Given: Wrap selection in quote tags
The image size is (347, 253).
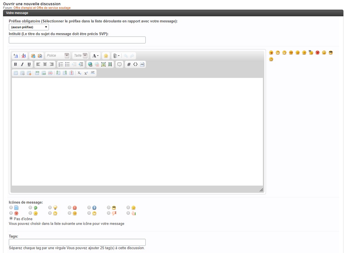Looking at the screenshot, I should coord(119,64).
